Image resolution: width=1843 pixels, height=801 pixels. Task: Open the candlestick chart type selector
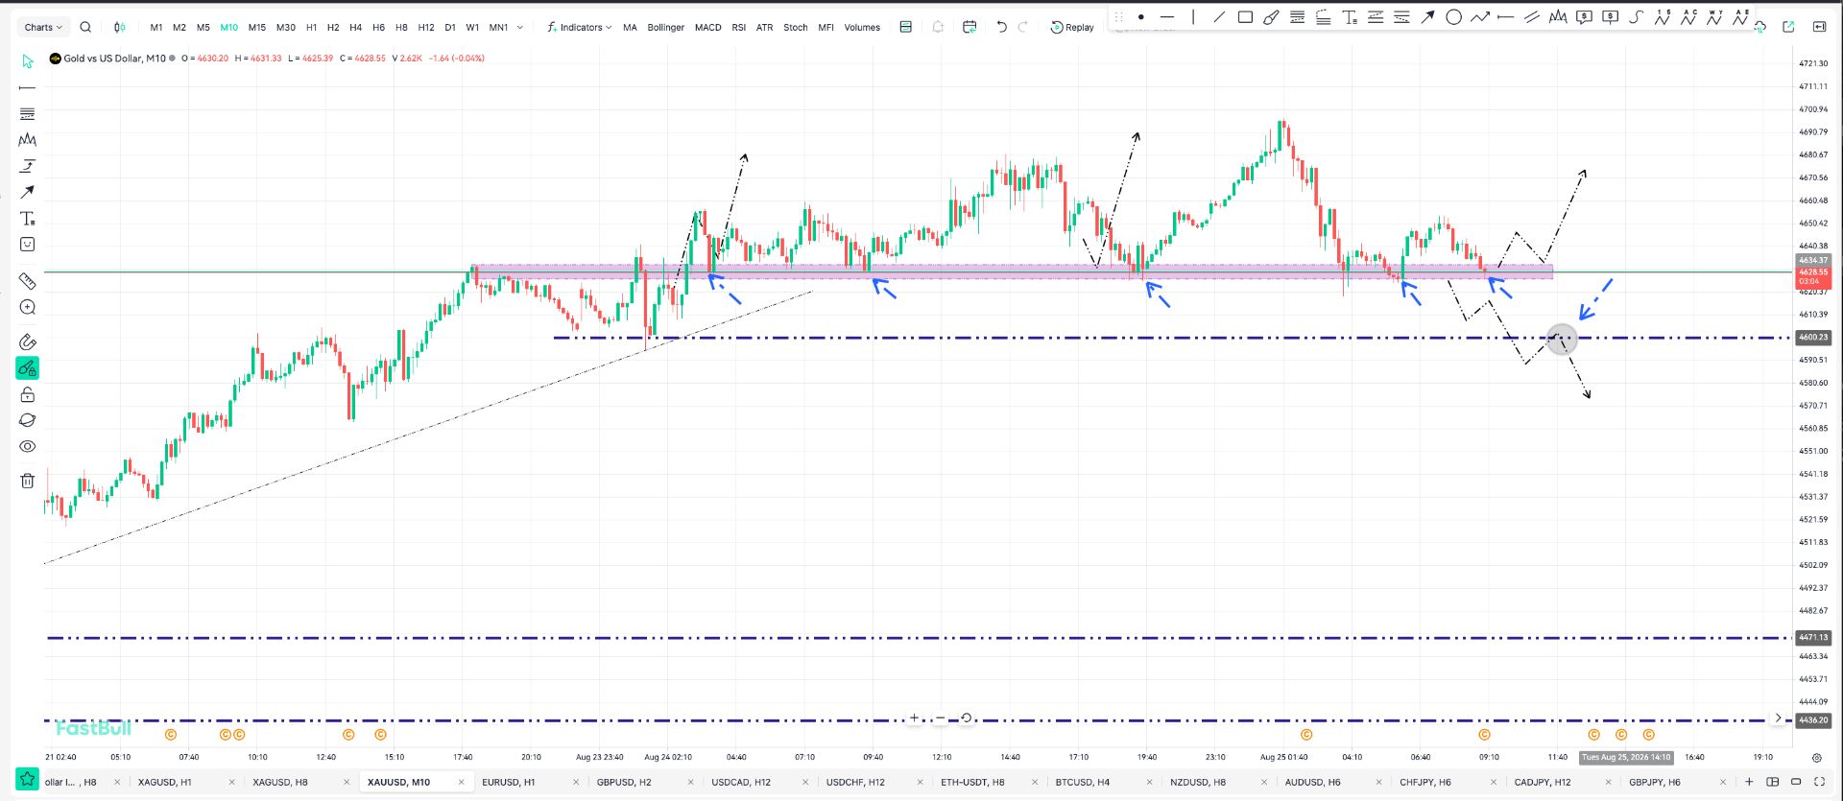tap(119, 27)
